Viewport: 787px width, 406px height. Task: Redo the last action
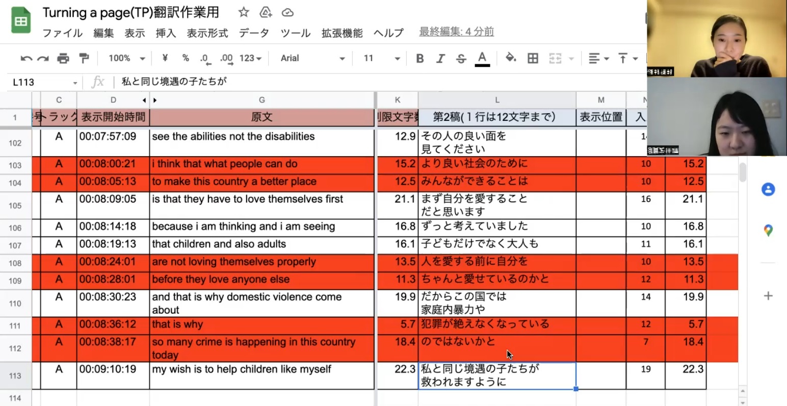pyautogui.click(x=43, y=59)
